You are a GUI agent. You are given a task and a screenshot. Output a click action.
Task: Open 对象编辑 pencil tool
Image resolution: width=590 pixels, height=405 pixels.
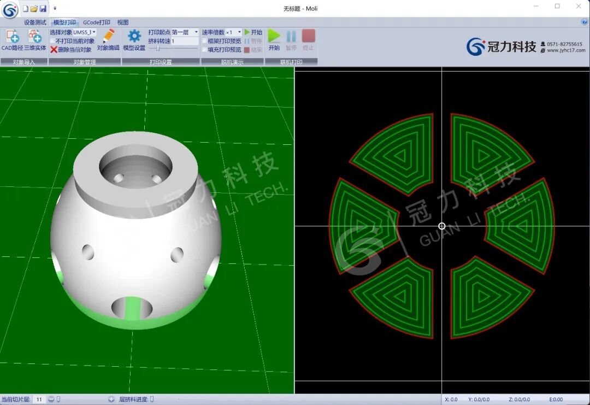click(x=108, y=40)
